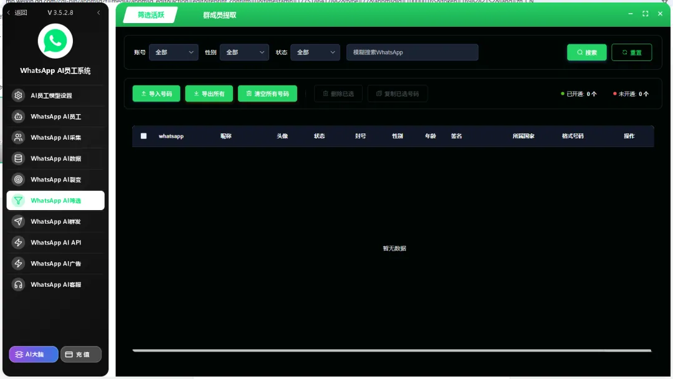Open AI员工模型设置 gear icon
This screenshot has width=673, height=379.
[x=18, y=95]
